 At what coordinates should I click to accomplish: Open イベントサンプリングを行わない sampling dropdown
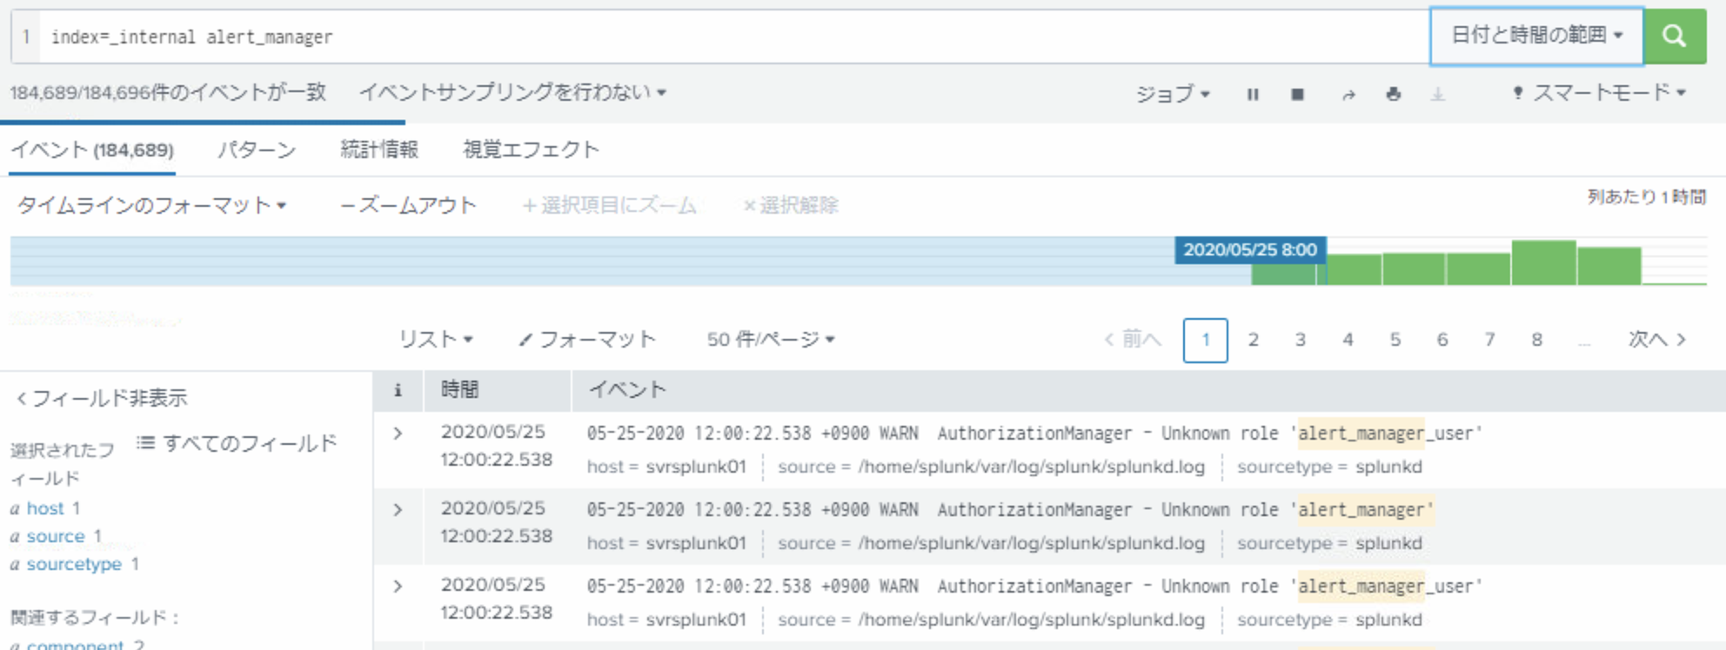tap(512, 92)
